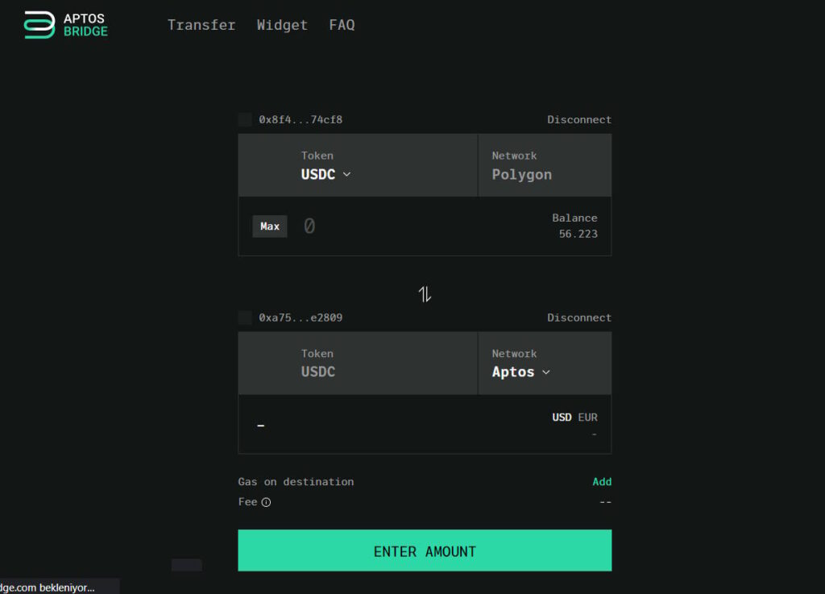Swap source and destination with the arrows icon
The image size is (825, 594).
coord(425,294)
